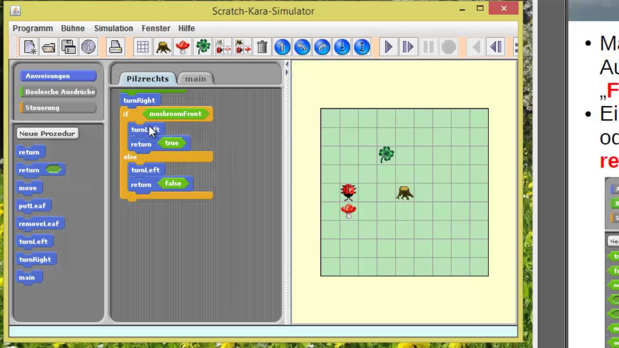The height and width of the screenshot is (348, 619).
Task: Click the clover leaf in the world grid
Action: coord(386,154)
